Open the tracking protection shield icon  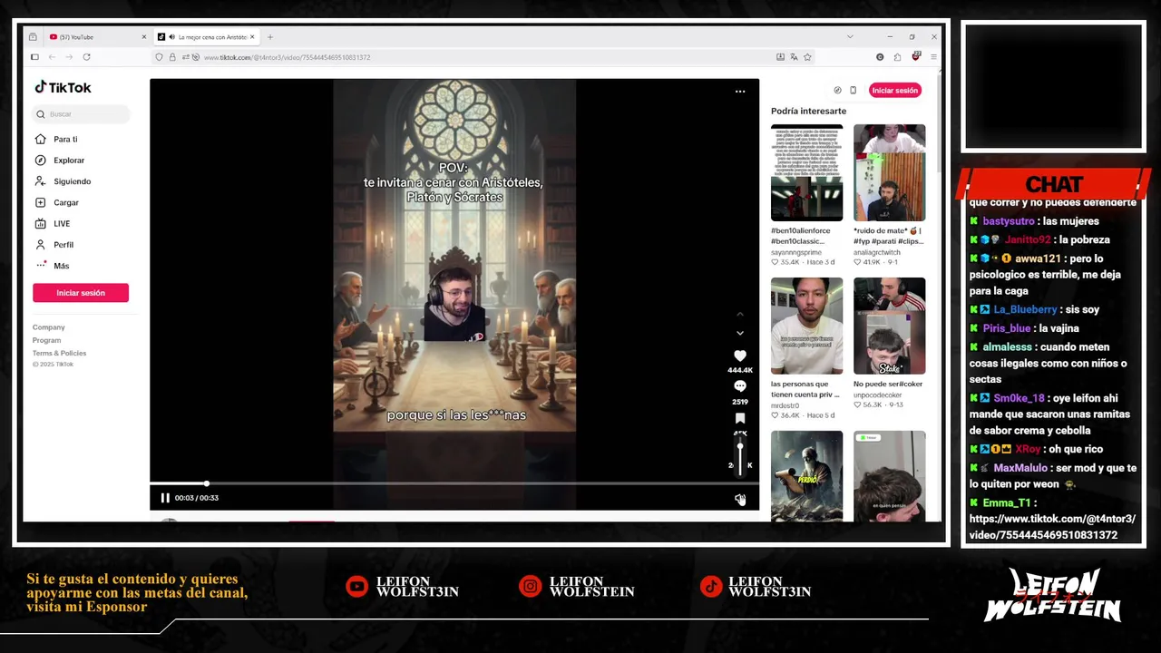pyautogui.click(x=160, y=57)
